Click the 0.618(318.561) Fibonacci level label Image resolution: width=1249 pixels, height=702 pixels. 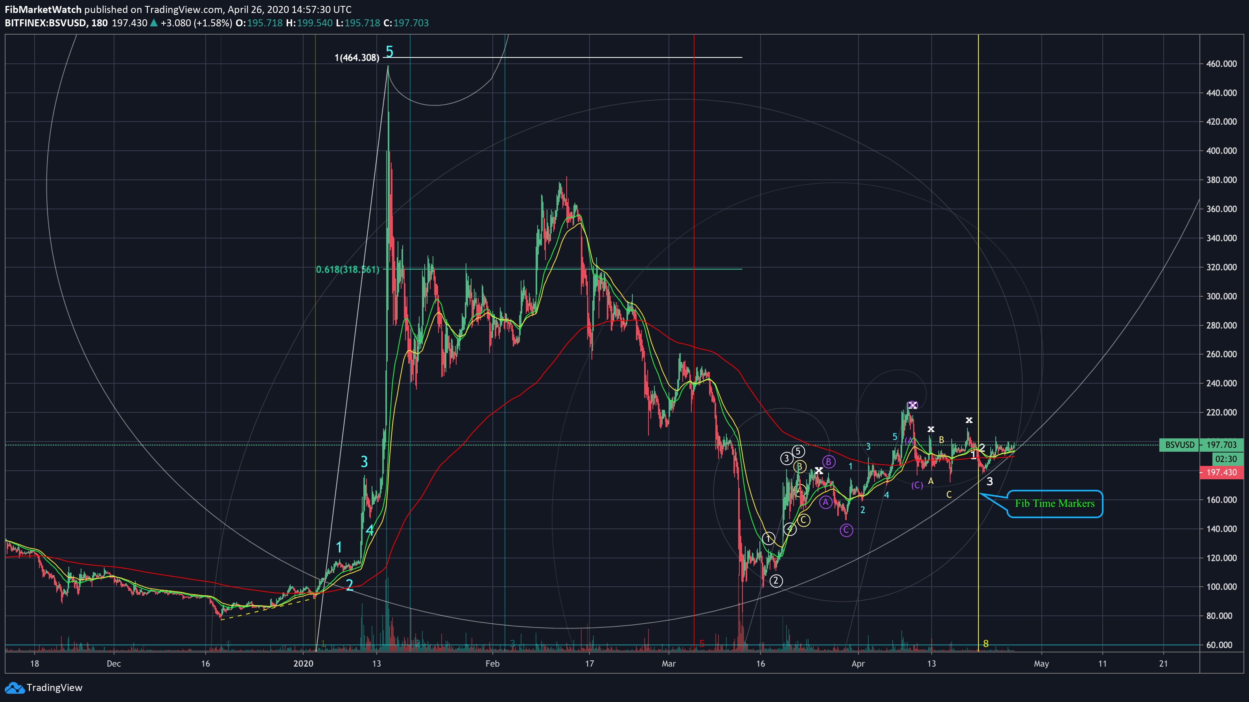[348, 269]
